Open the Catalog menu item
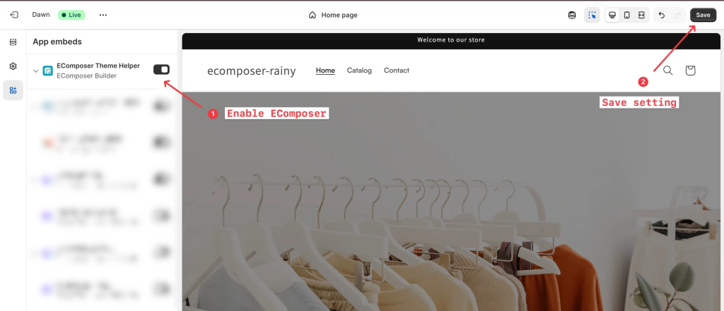 [x=359, y=71]
